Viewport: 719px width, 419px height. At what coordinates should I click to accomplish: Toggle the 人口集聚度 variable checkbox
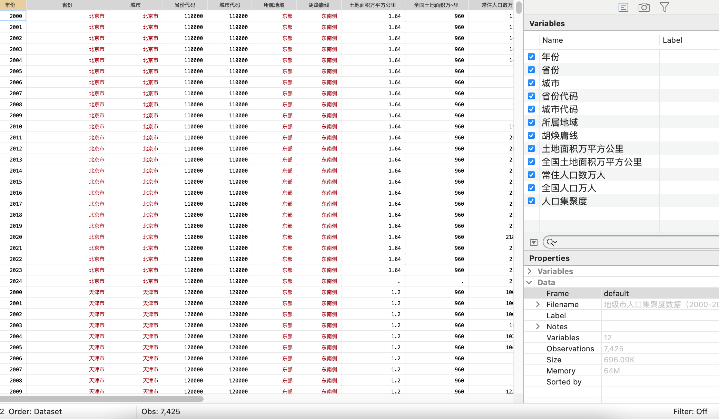[531, 201]
